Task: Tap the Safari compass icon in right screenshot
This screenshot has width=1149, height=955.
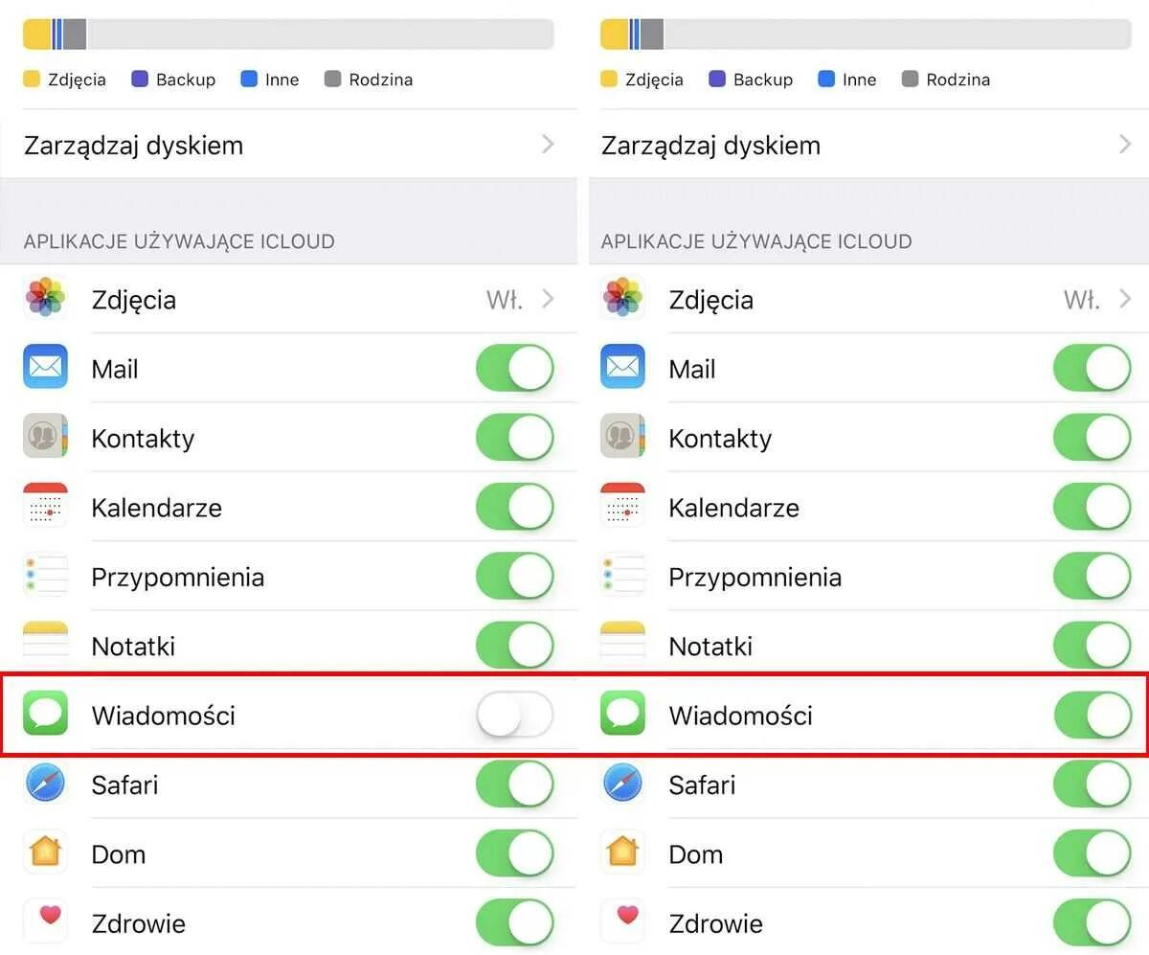Action: click(x=622, y=784)
